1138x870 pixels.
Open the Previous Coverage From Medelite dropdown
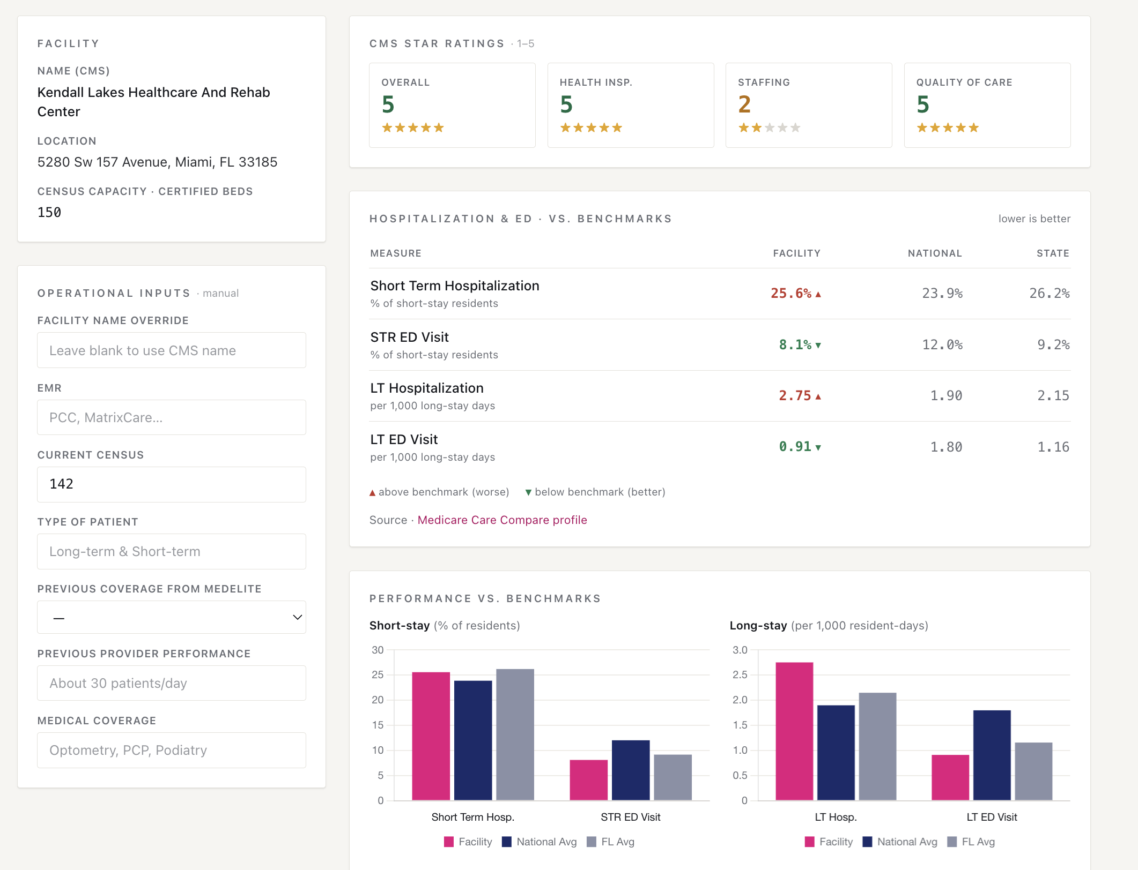coord(172,617)
